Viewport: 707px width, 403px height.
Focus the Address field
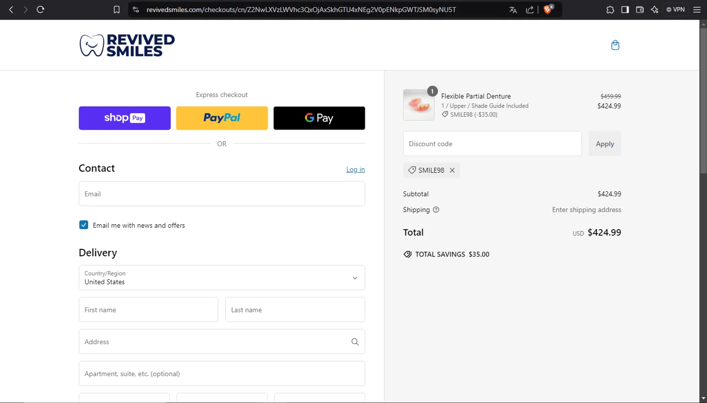click(222, 342)
